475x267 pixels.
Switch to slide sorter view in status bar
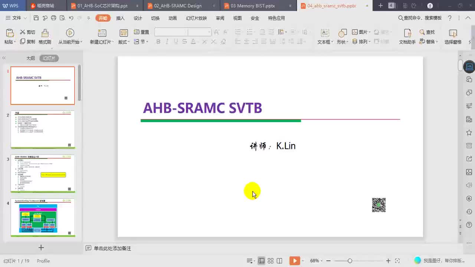pos(271,261)
